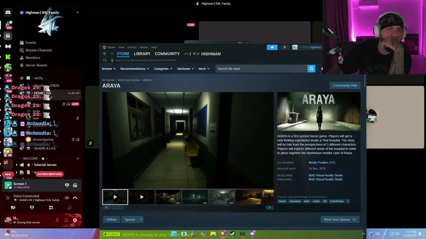Open Steam Categories dropdown
This screenshot has width=426, height=239.
(163, 69)
